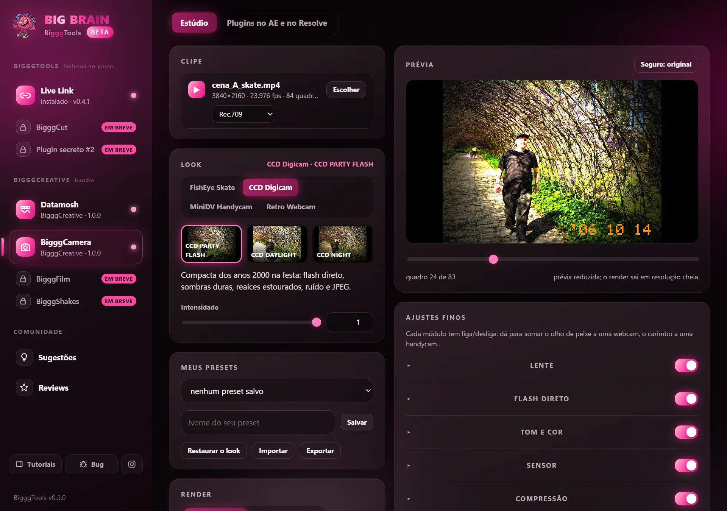The image size is (727, 511).
Task: Click the Reviews star icon
Action: coord(24,388)
